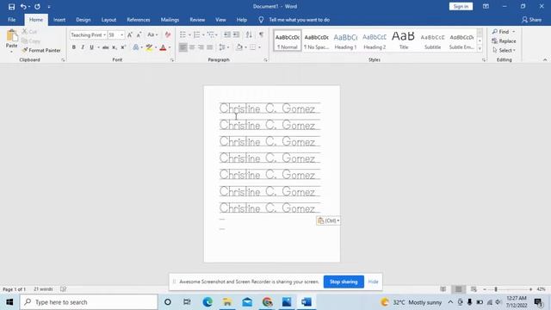This screenshot has height=310, width=551.
Task: Decrease the font size
Action: coord(139,34)
